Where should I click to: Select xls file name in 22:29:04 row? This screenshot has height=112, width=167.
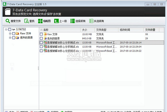(63, 47)
